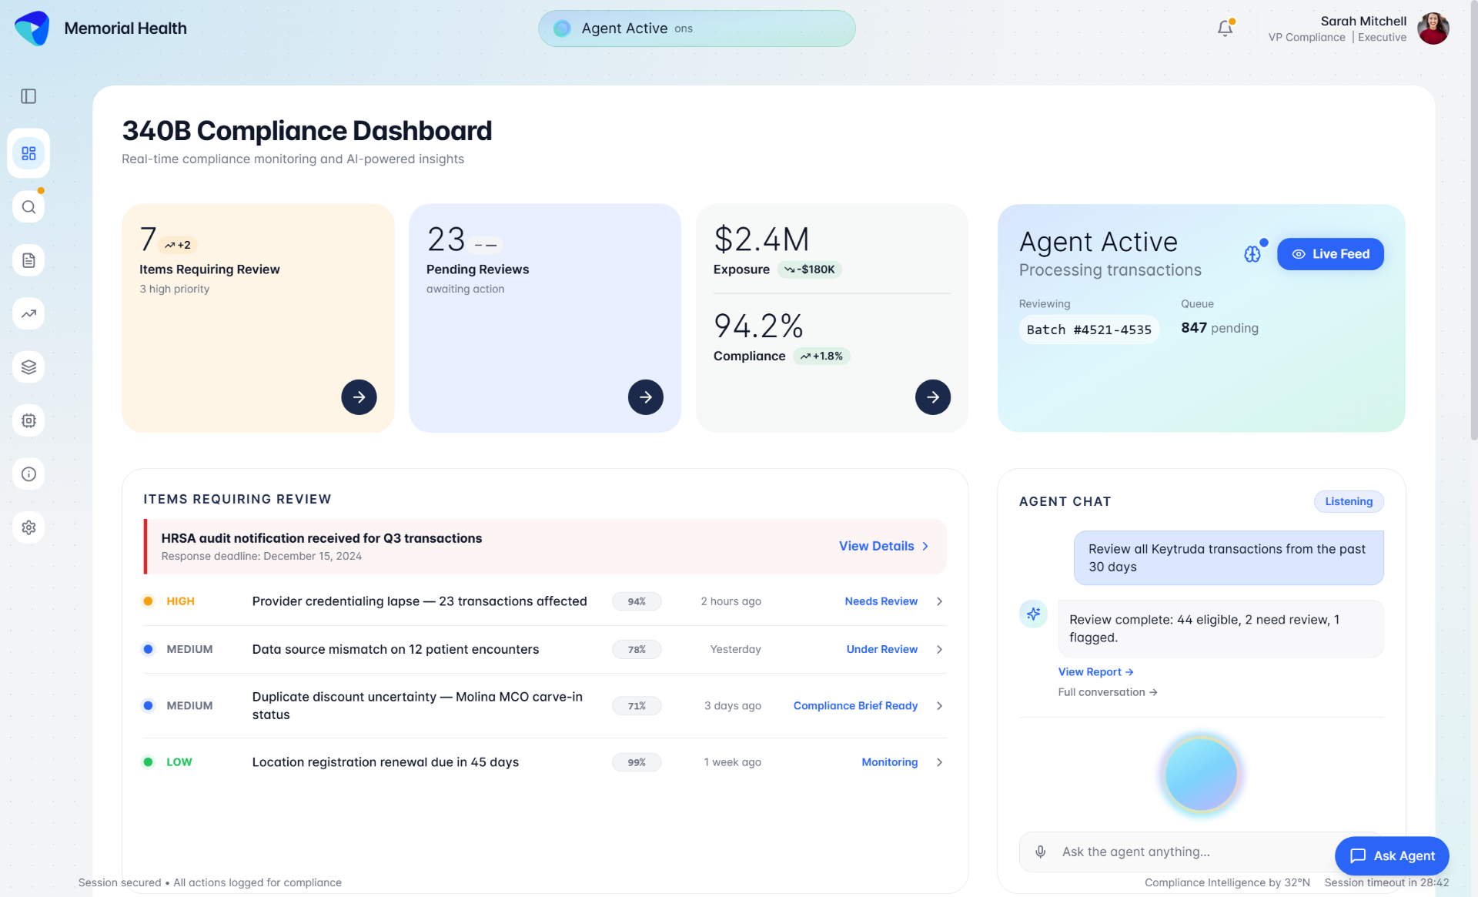
Task: Click the brain icon in Agent Active card
Action: click(x=1252, y=254)
